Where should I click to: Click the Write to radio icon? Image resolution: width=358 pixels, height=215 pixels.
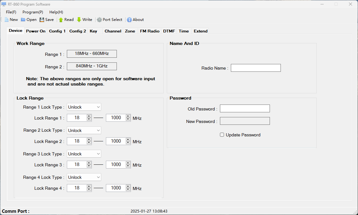79,20
